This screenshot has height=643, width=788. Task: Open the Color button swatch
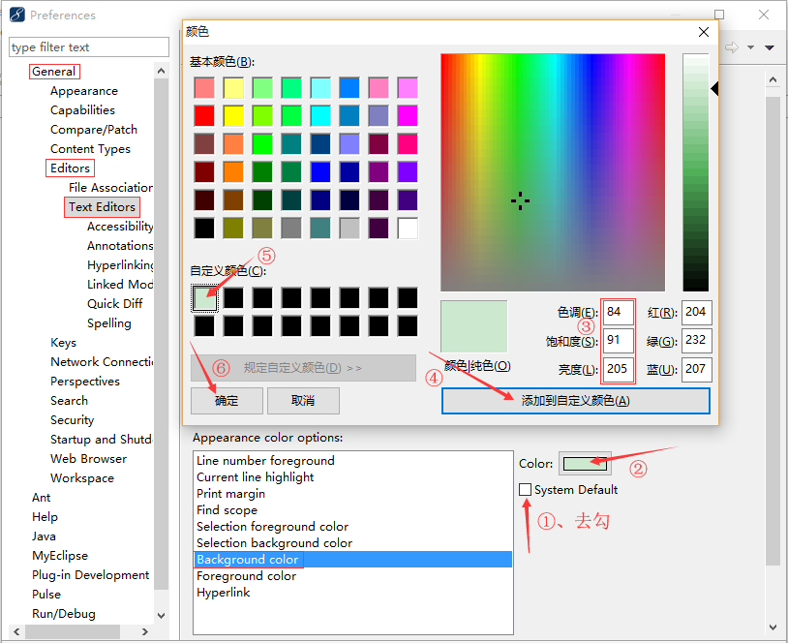pyautogui.click(x=585, y=464)
